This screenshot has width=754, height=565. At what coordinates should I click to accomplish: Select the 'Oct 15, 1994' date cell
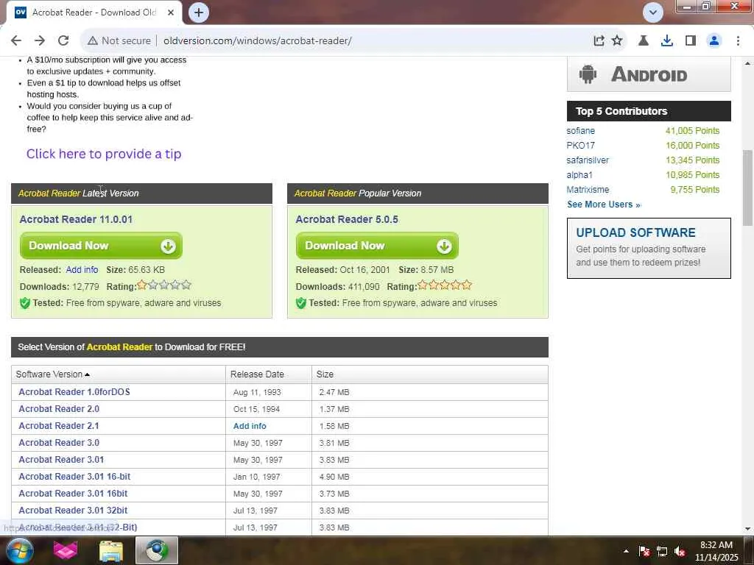click(256, 409)
